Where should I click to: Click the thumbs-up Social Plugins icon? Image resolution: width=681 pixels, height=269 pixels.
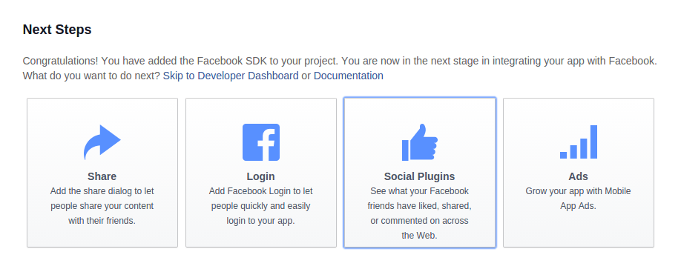pyautogui.click(x=420, y=142)
